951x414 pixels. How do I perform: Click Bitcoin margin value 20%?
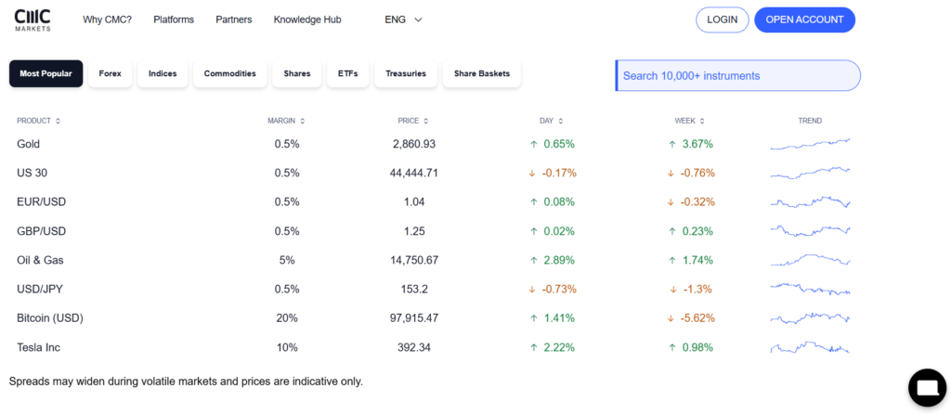pyautogui.click(x=287, y=317)
